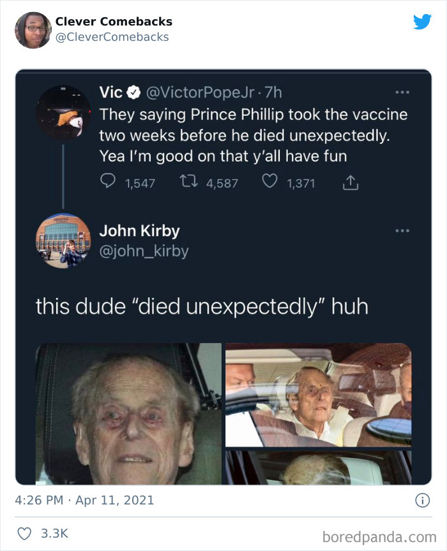Viewport: 447px width, 551px height.
Task: Click the share icon on Vic's tweet
Action: (350, 182)
